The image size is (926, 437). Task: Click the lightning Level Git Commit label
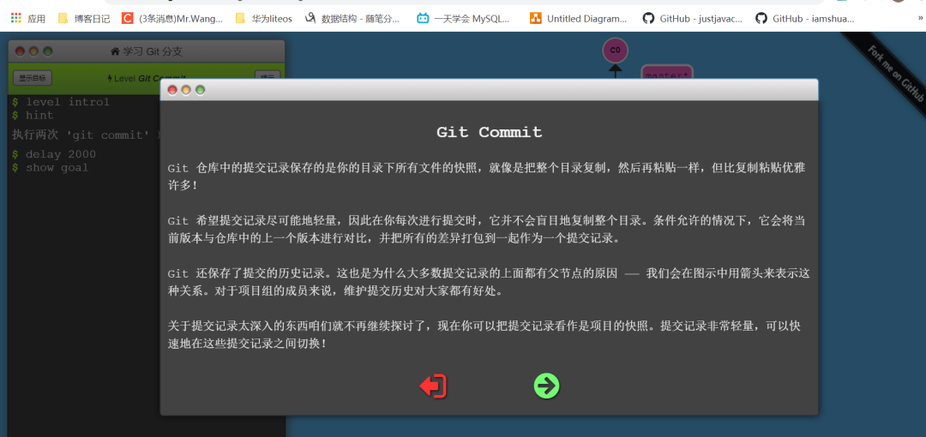tap(147, 78)
